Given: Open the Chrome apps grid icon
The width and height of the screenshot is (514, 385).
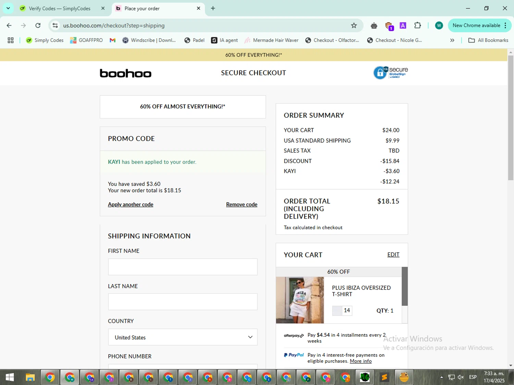Looking at the screenshot, I should 11,40.
